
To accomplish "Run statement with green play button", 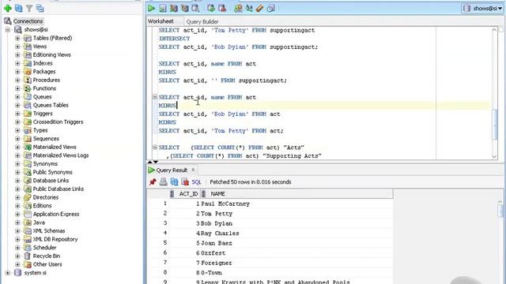I will tap(151, 9).
